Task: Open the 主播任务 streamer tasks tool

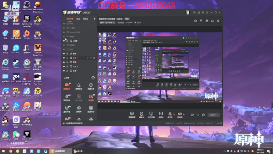Action: tap(91, 86)
